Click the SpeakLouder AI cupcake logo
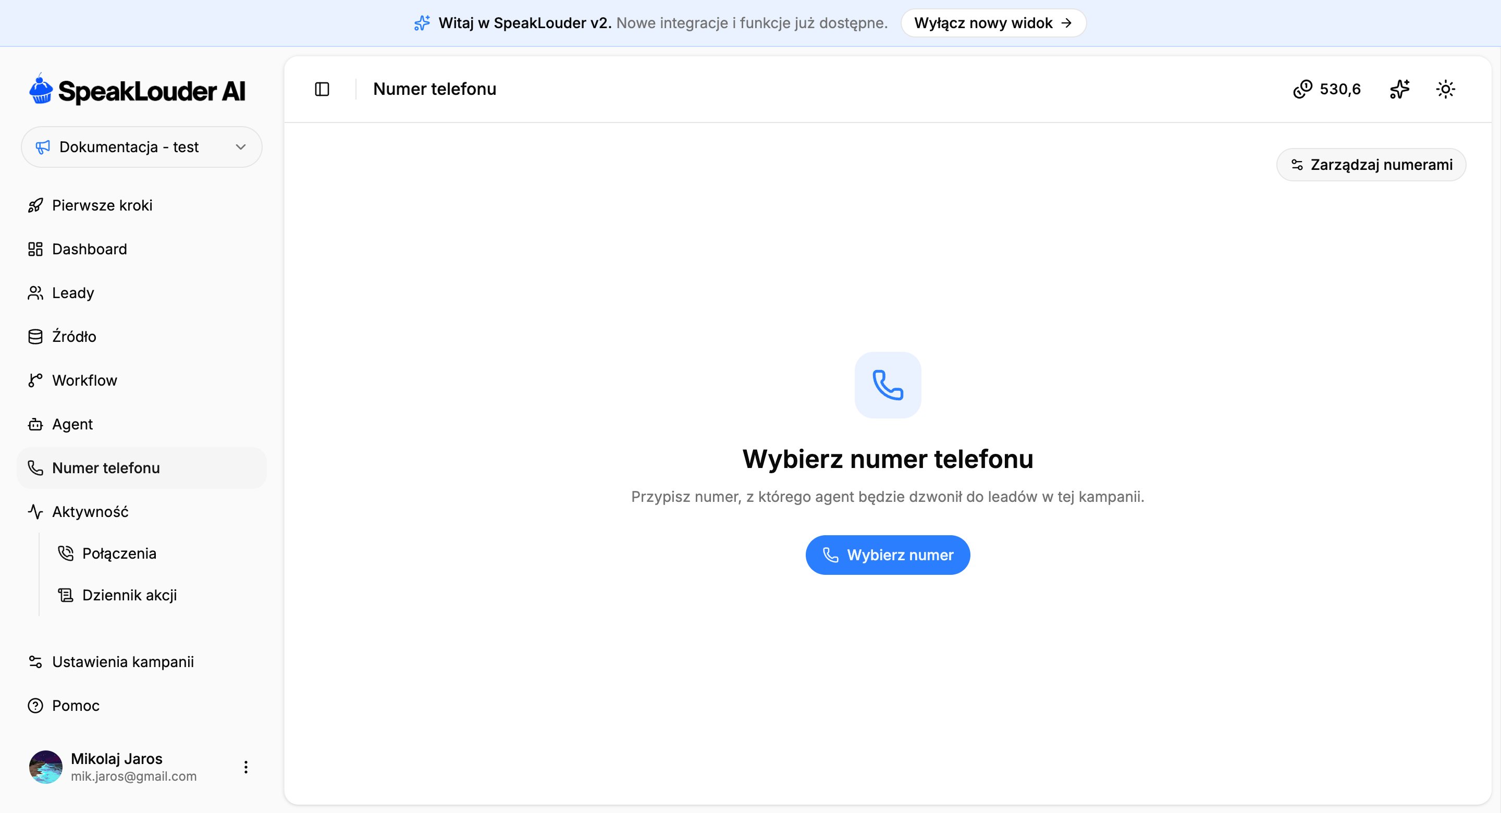This screenshot has height=813, width=1501. coord(41,89)
